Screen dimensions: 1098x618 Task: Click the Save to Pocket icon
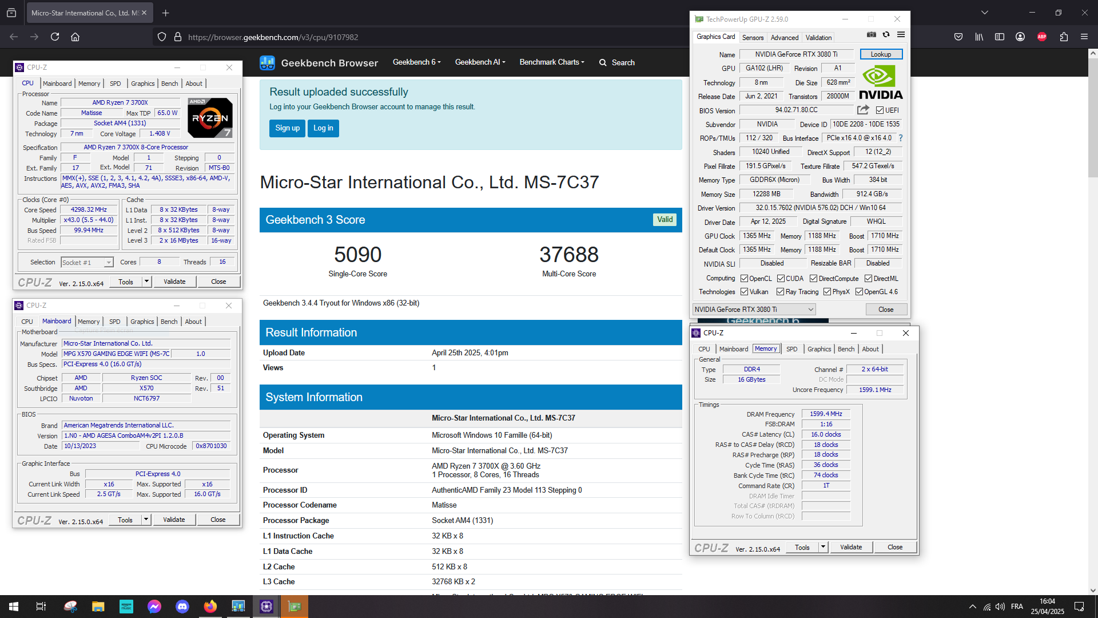[x=958, y=37]
